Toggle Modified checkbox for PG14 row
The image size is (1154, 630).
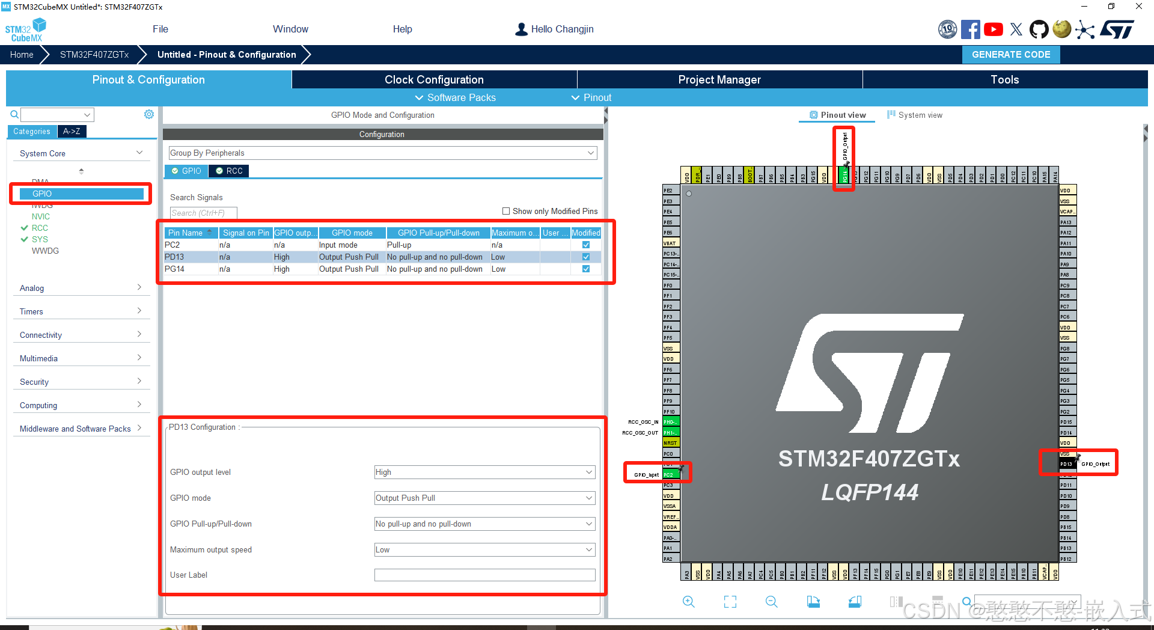pyautogui.click(x=586, y=269)
